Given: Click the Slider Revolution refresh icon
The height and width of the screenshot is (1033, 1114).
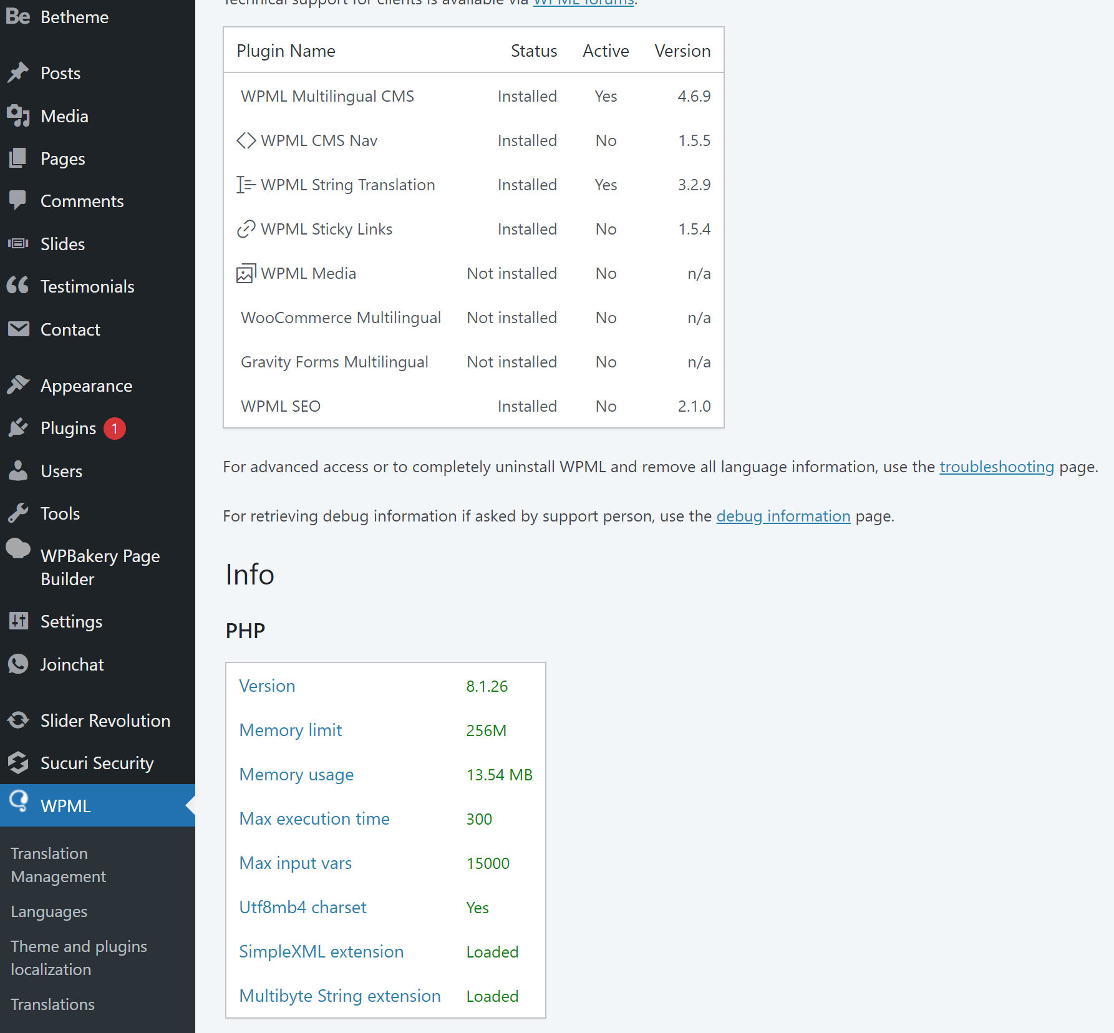Looking at the screenshot, I should pyautogui.click(x=18, y=720).
